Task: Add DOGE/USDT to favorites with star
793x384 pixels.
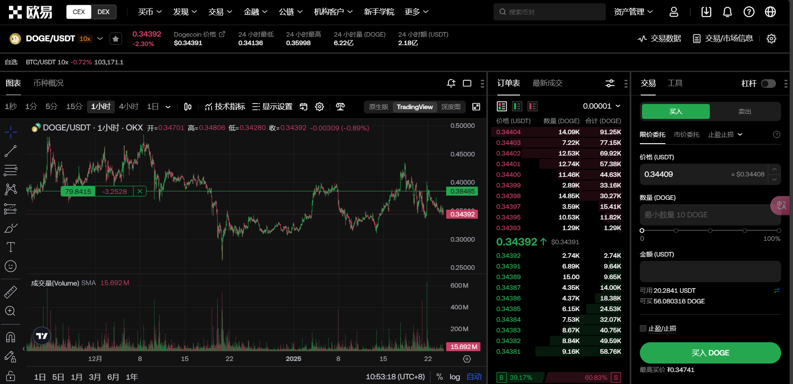Action: [x=116, y=39]
